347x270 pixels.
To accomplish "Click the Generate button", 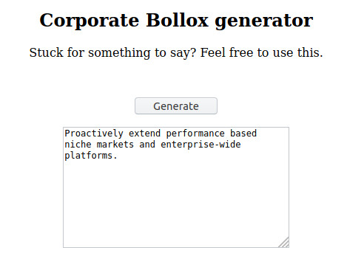I will coord(176,106).
